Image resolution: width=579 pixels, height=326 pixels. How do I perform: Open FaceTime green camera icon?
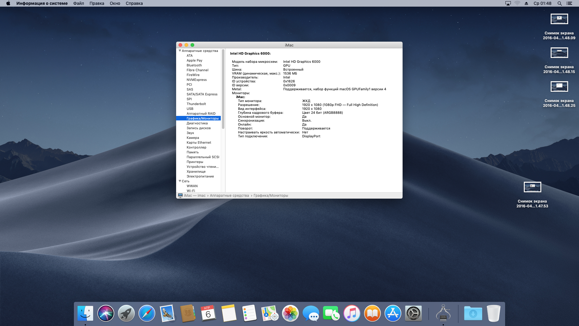pos(331,313)
